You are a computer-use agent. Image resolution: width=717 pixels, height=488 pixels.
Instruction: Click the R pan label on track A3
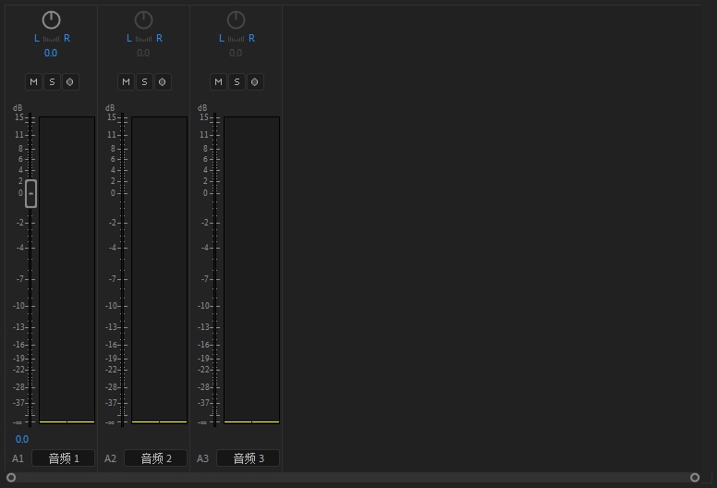point(251,39)
